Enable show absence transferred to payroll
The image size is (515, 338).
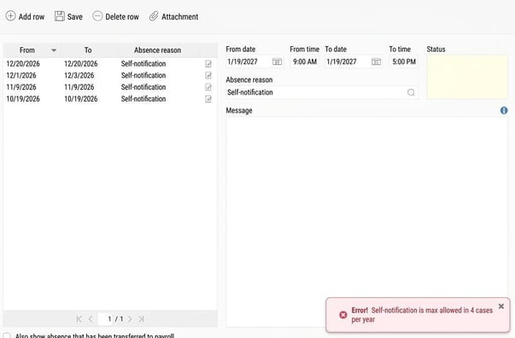(x=7, y=335)
